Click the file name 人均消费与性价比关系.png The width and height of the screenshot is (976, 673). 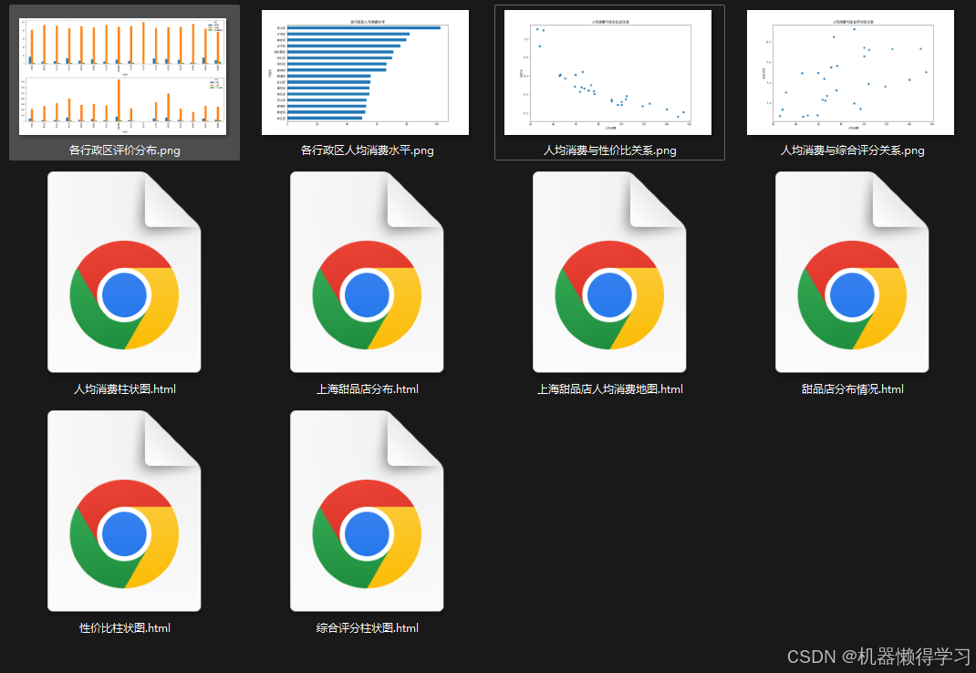pyautogui.click(x=610, y=150)
